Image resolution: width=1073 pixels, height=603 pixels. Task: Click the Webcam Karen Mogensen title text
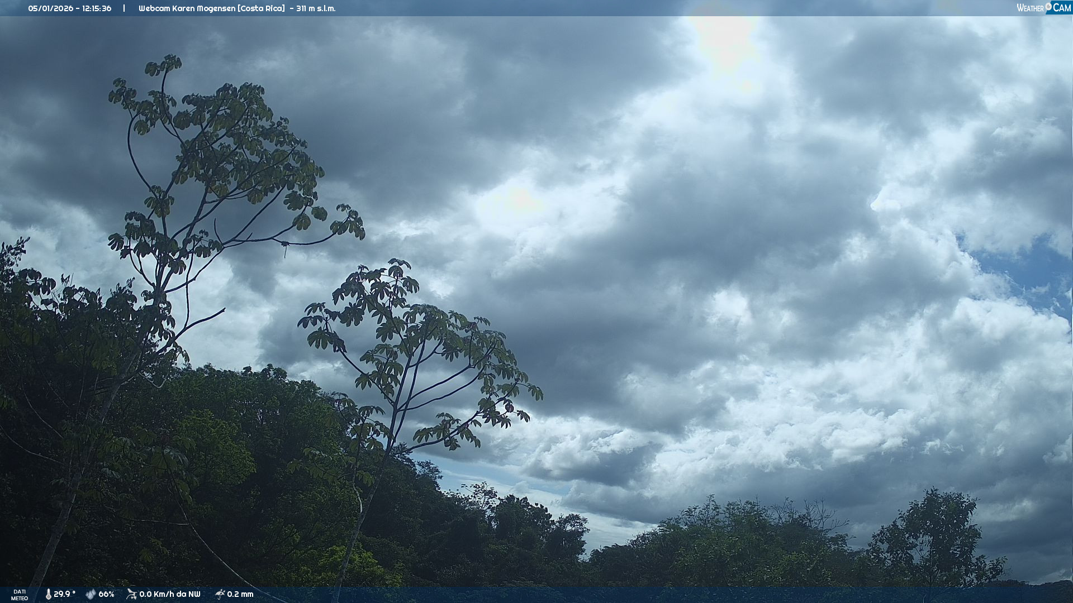pyautogui.click(x=187, y=8)
